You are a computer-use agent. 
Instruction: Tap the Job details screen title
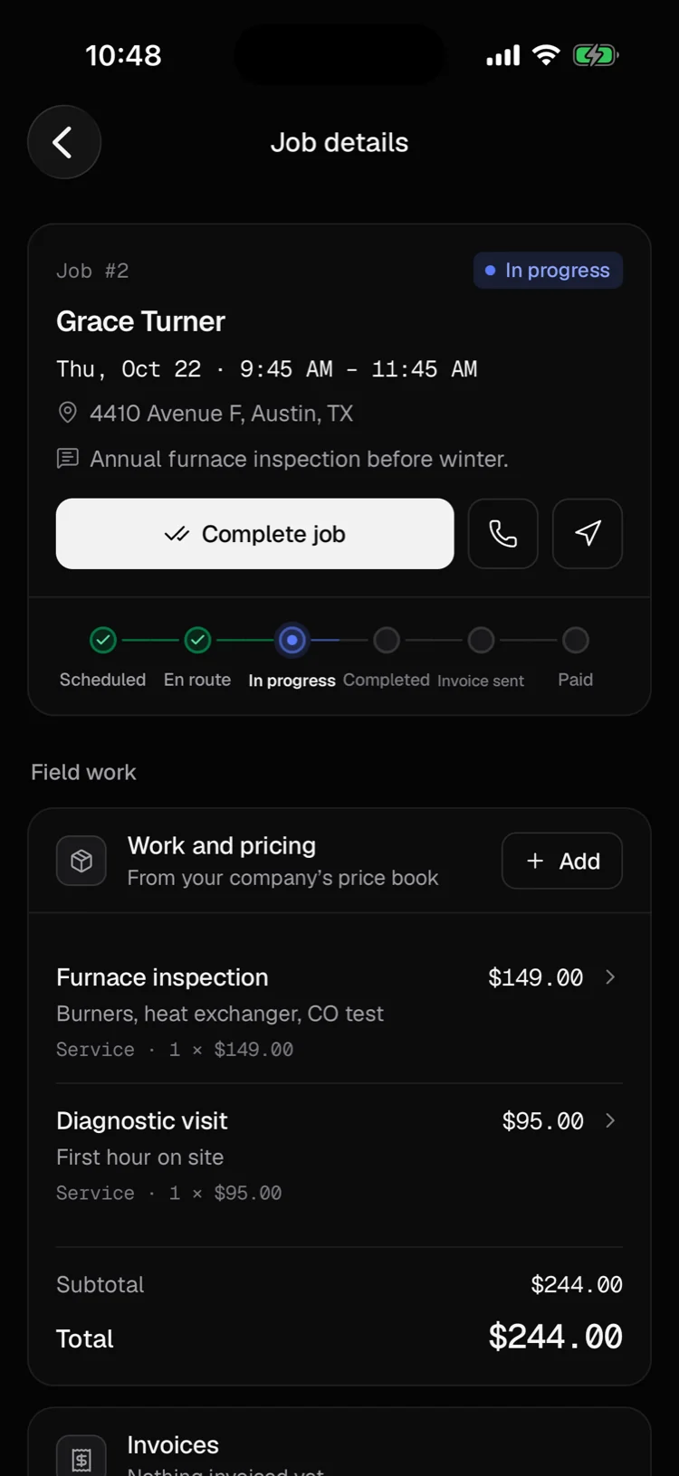point(339,142)
